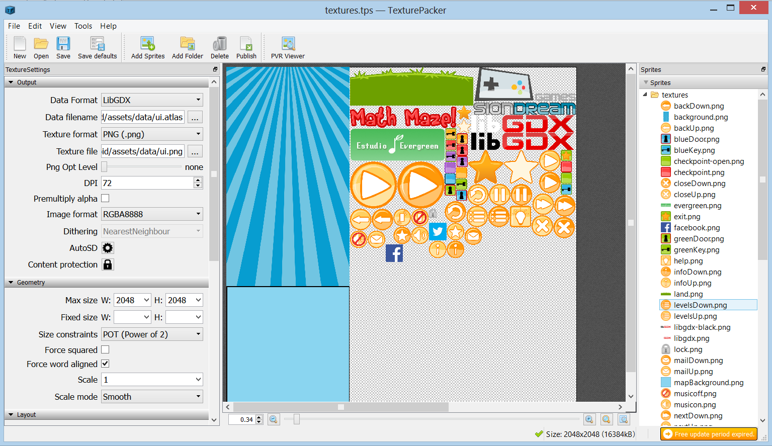Open AutoSD gear settings
The width and height of the screenshot is (772, 446).
(108, 248)
